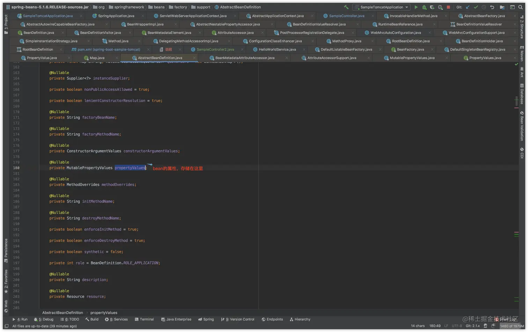Toggle the Favorites tool window
The height and width of the screenshot is (332, 528).
6,281
